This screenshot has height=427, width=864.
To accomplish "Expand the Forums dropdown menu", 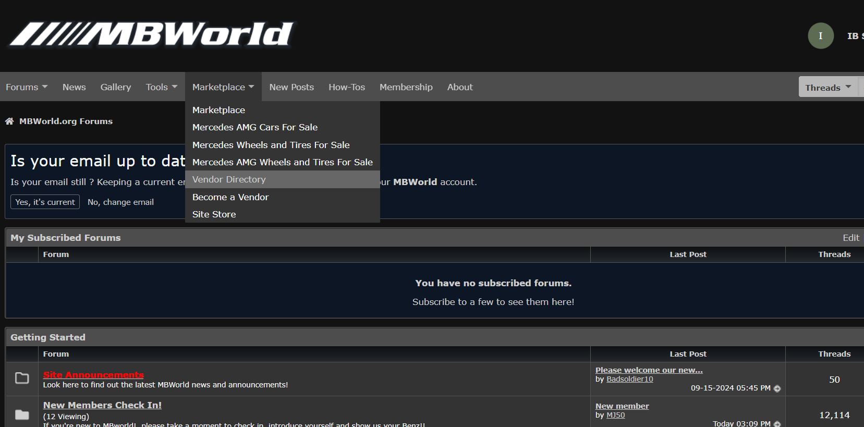I will pyautogui.click(x=27, y=87).
